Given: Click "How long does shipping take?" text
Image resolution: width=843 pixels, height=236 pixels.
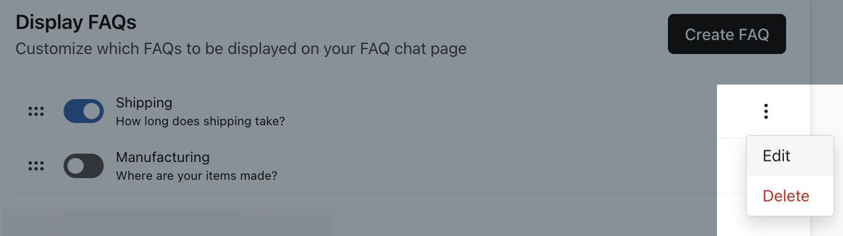Looking at the screenshot, I should (200, 121).
